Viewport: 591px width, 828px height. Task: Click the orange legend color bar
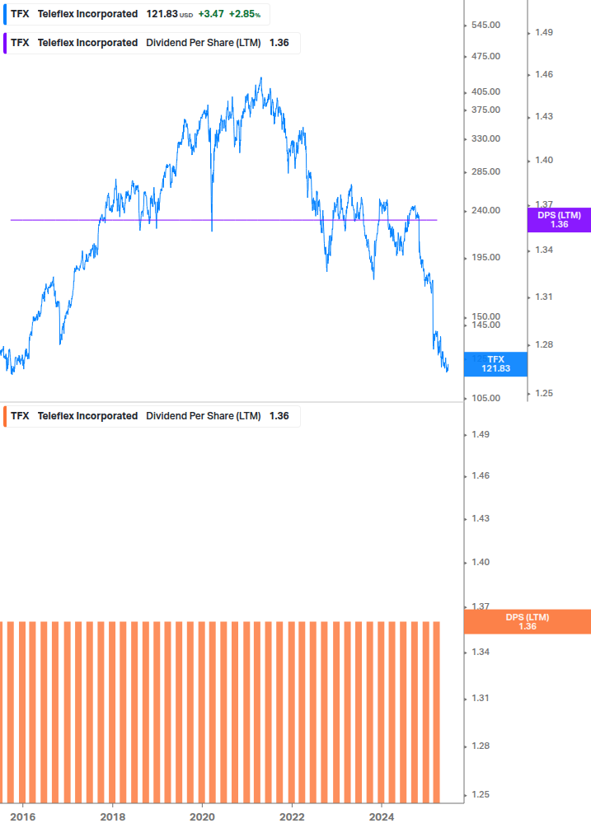(5, 416)
